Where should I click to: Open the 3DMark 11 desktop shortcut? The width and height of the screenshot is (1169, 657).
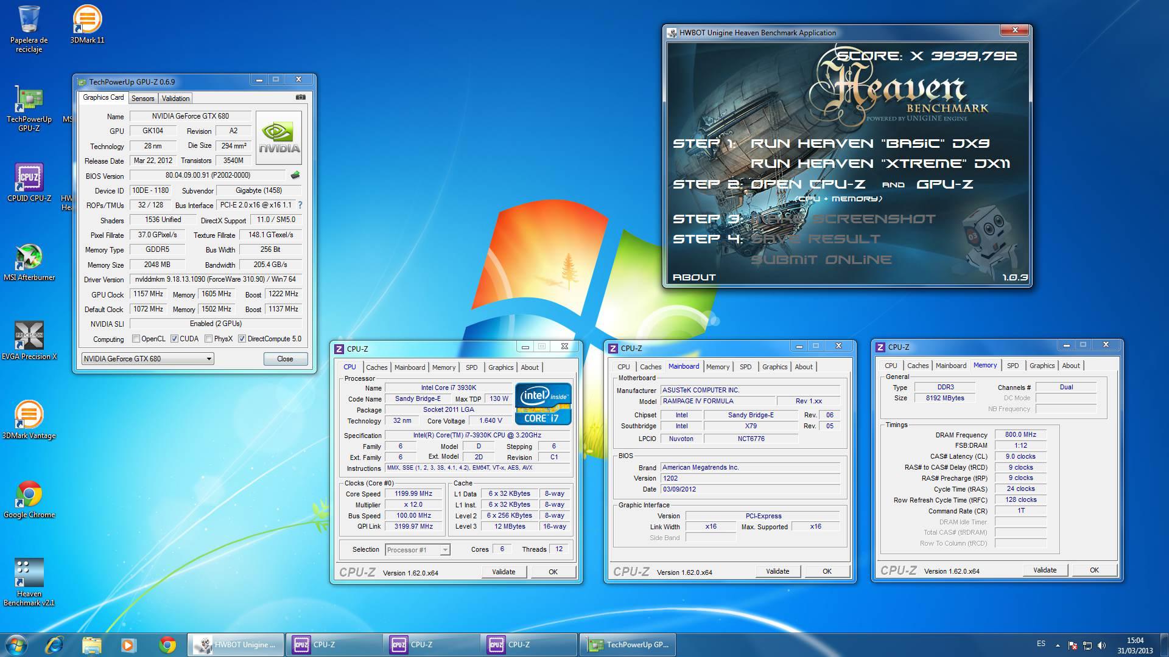point(87,24)
